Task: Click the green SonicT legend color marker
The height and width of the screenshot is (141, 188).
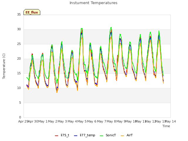Action: pos(102,136)
